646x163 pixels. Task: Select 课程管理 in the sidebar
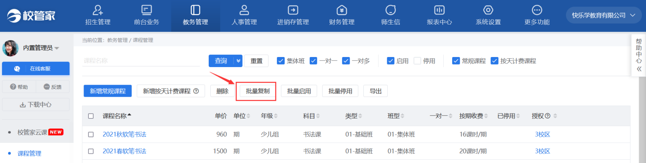click(x=29, y=153)
